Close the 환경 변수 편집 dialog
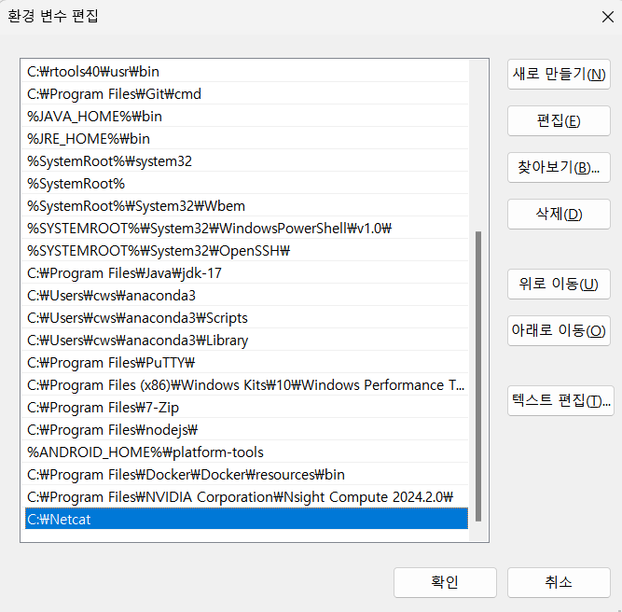 (x=607, y=17)
